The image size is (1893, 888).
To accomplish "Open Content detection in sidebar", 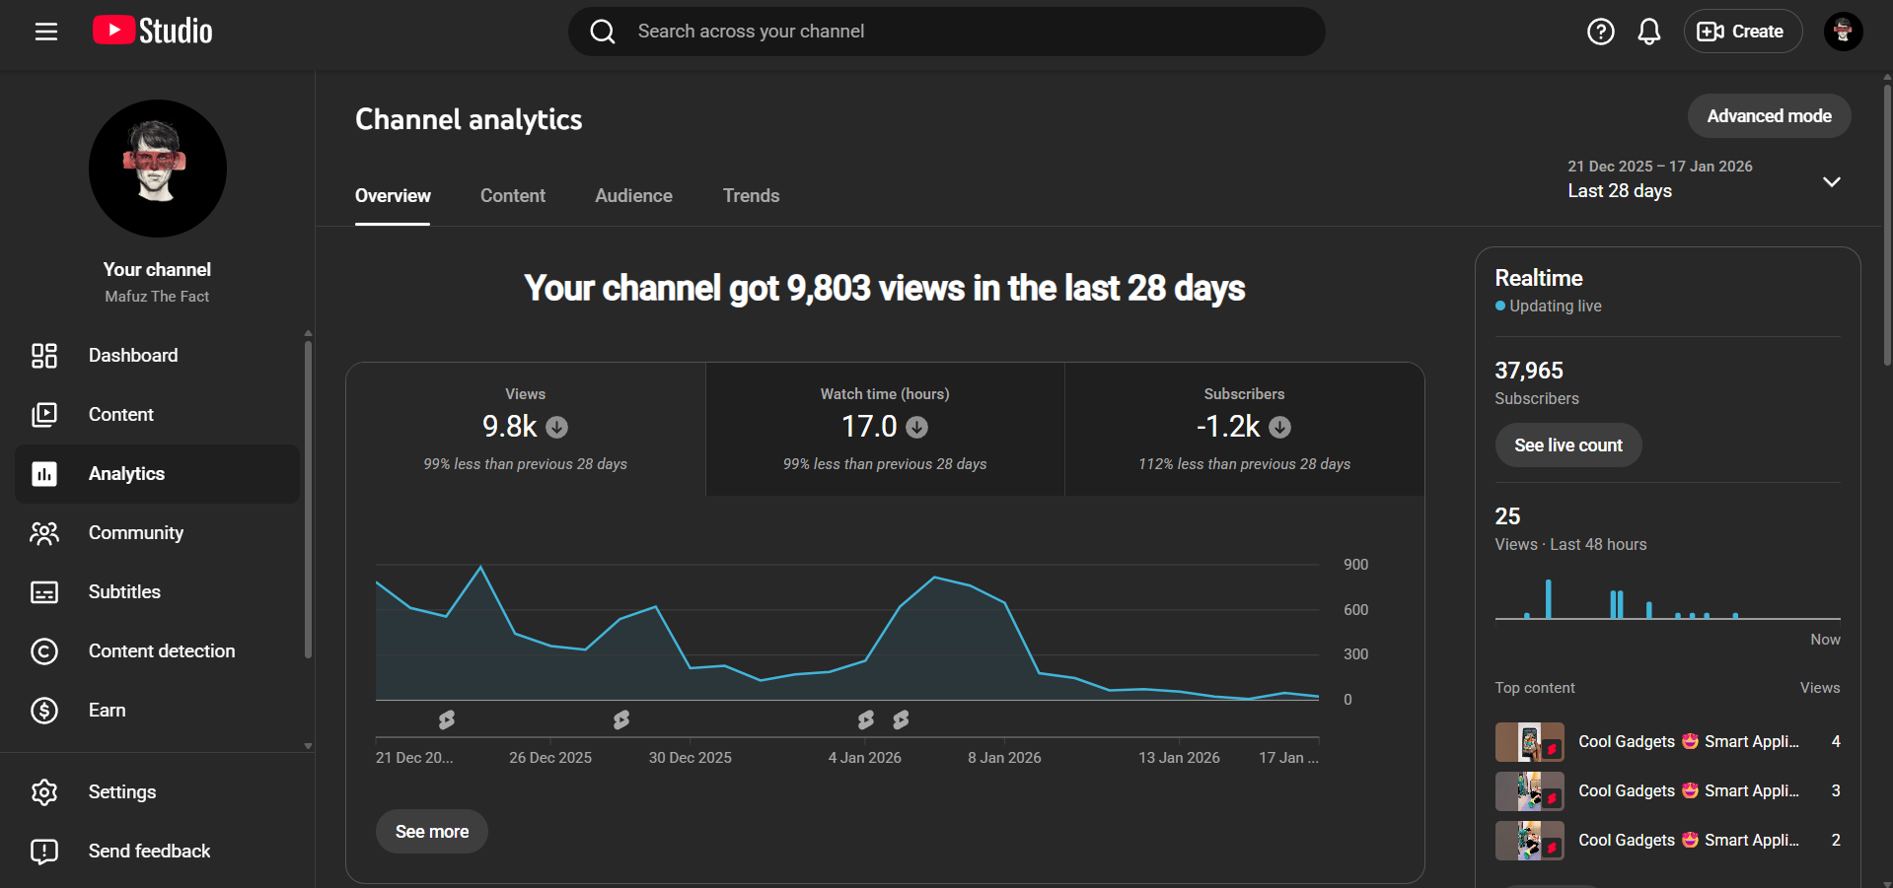I will click(x=162, y=651).
